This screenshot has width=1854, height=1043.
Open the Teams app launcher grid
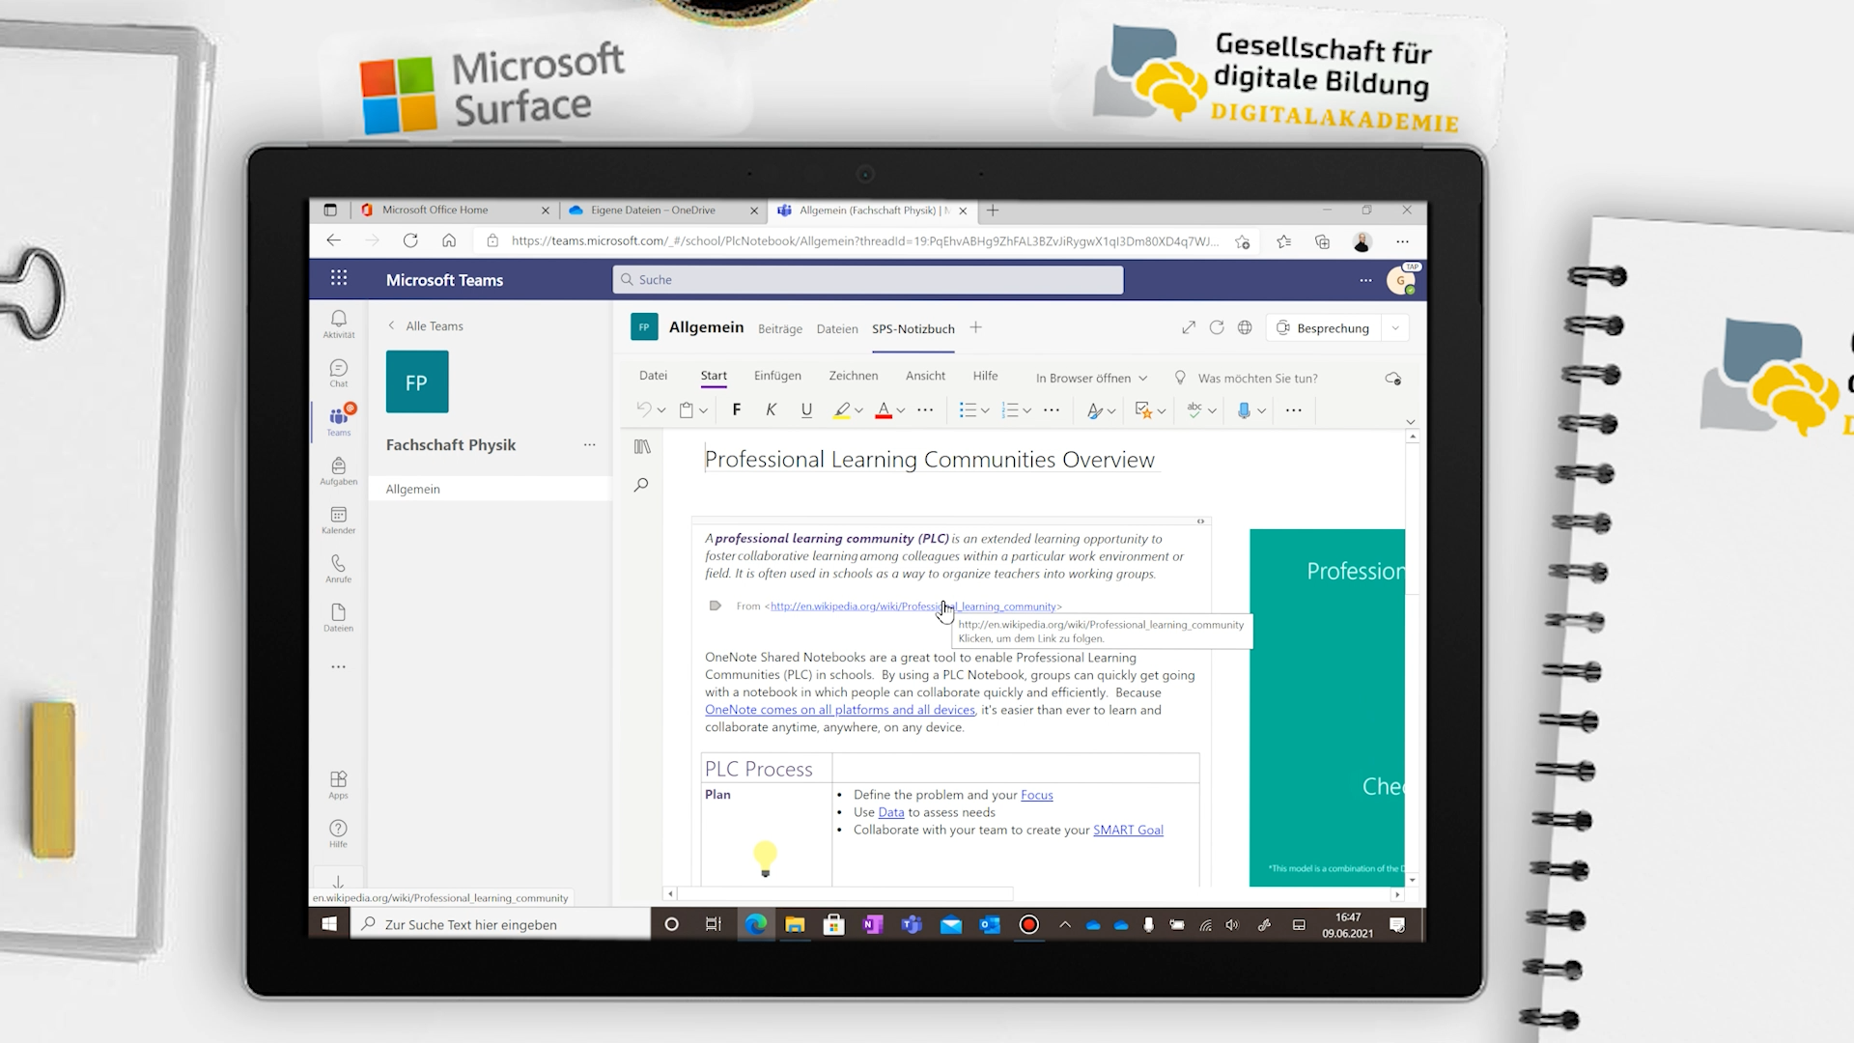[339, 278]
